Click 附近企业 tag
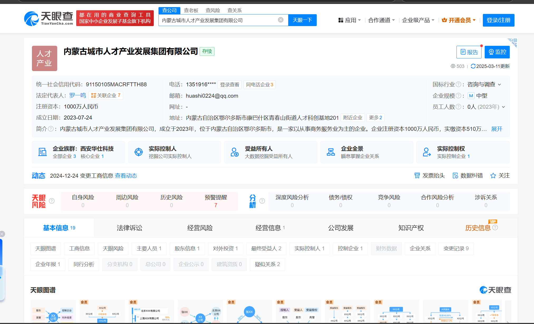534x324 pixels. [353, 118]
